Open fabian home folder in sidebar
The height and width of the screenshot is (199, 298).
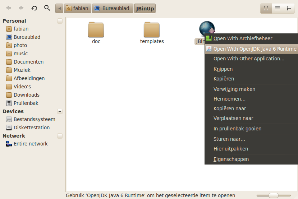(17, 29)
